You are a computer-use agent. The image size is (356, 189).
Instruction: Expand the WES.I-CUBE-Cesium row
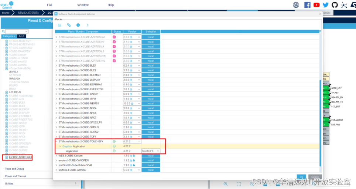[x=57, y=156]
